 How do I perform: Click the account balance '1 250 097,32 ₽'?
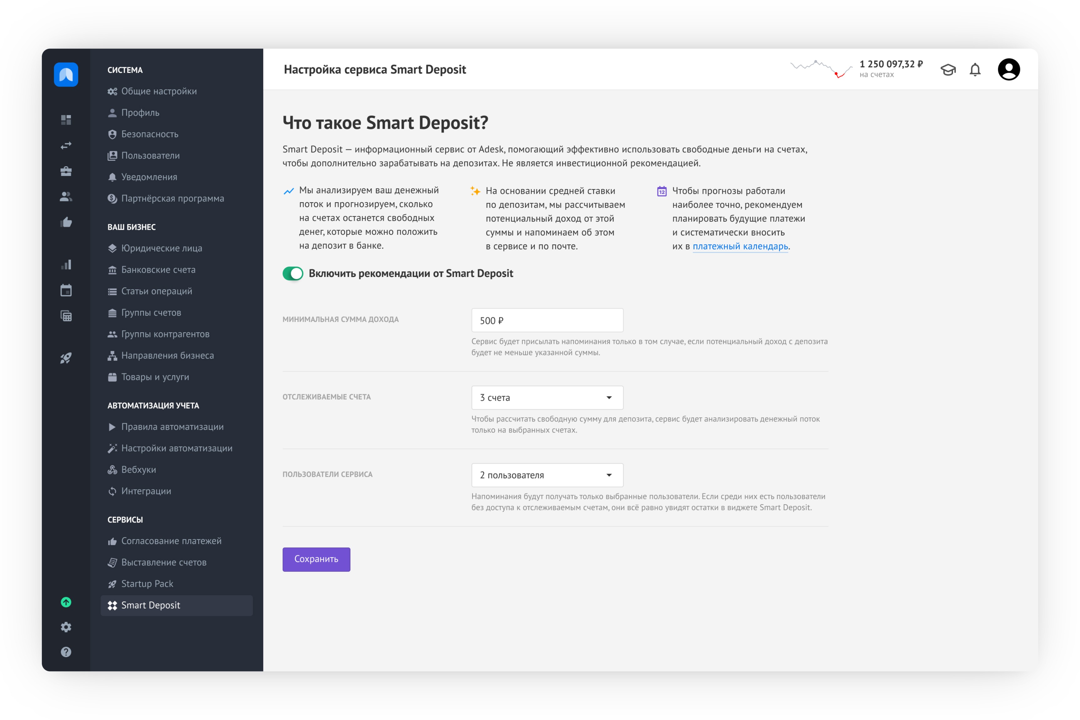[891, 64]
